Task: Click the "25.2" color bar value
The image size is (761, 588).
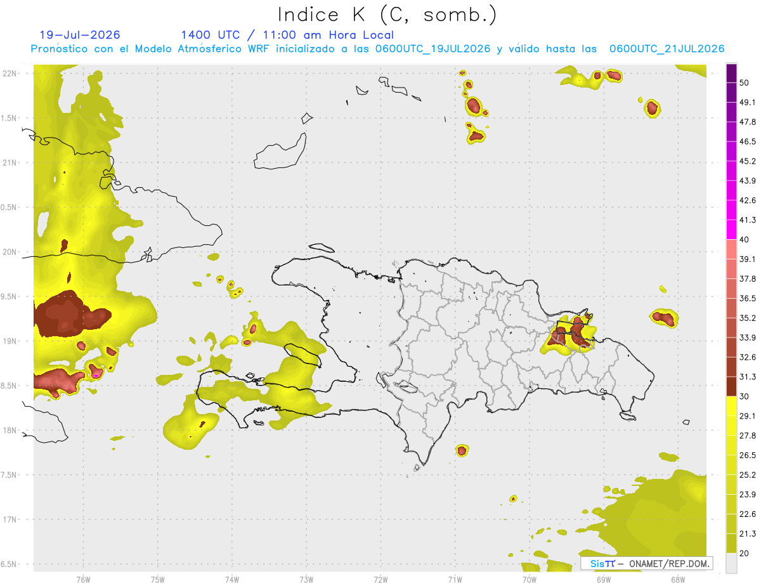Action: point(748,474)
